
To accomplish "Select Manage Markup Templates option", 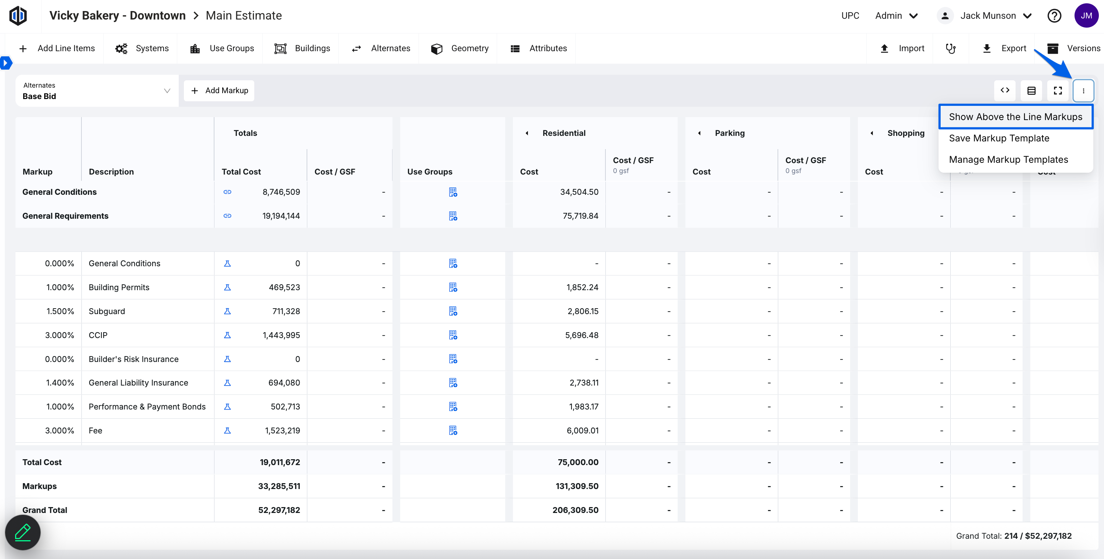I will (x=1008, y=159).
